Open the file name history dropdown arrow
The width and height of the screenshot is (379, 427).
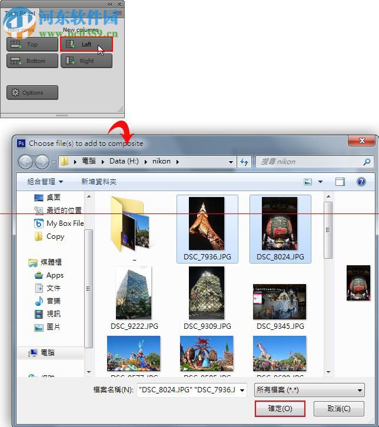coord(242,390)
